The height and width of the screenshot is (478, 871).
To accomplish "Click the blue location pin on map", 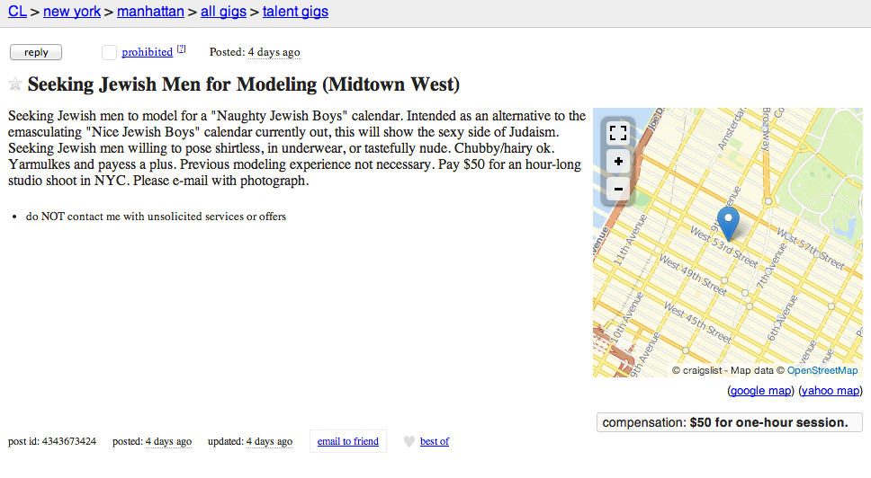I will [x=728, y=224].
